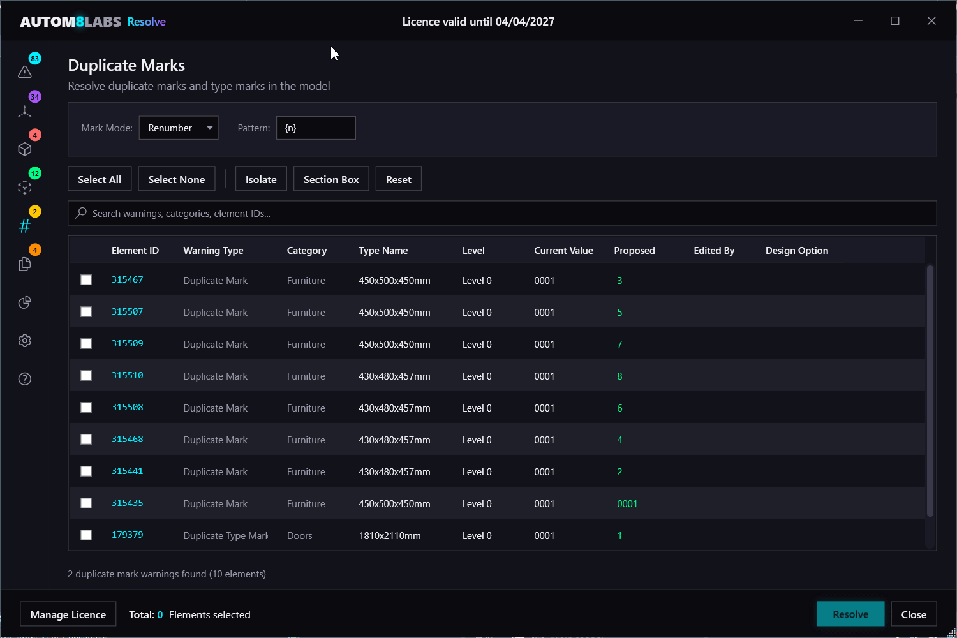Check the row for Doors element 179379
Image resolution: width=957 pixels, height=638 pixels.
(x=86, y=535)
